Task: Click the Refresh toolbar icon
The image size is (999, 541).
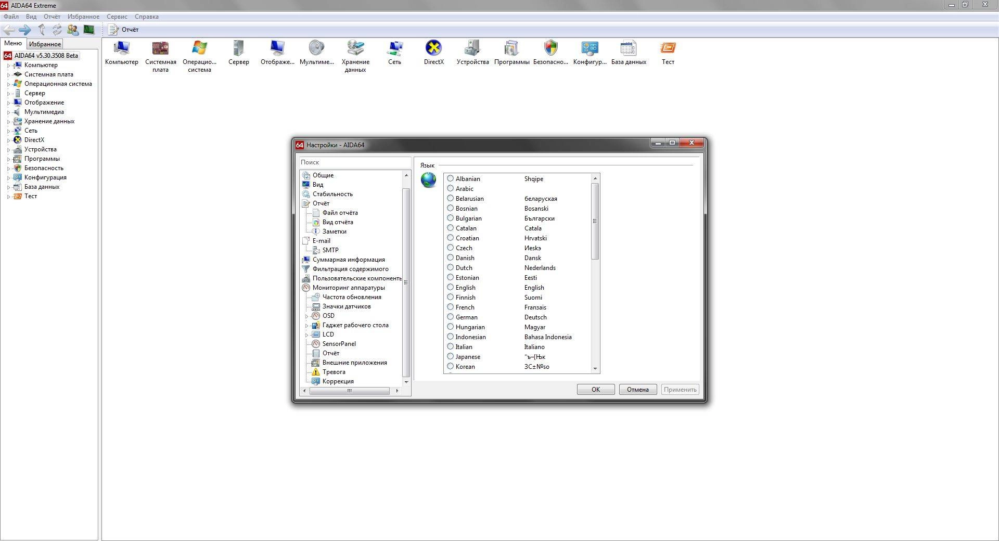Action: (57, 30)
